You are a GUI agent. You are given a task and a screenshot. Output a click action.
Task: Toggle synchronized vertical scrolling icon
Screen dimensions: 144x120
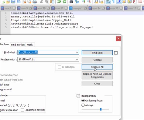pos(96,2)
